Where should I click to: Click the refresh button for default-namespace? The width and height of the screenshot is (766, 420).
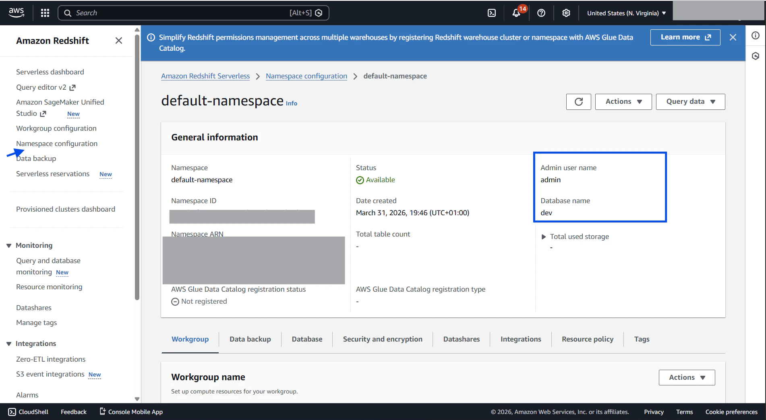pos(579,102)
